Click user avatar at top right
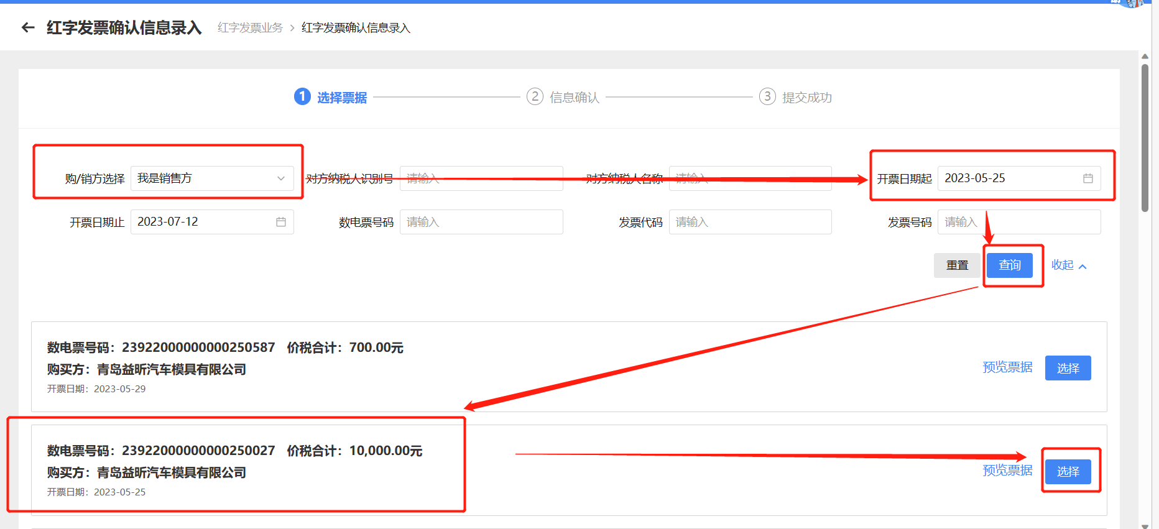Image resolution: width=1159 pixels, height=529 pixels. point(1130,3)
